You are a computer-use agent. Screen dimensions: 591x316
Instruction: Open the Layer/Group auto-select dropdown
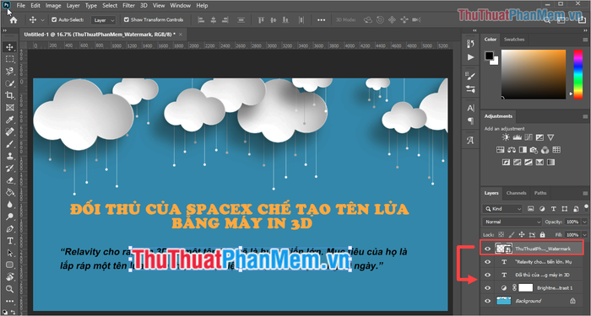coord(103,20)
